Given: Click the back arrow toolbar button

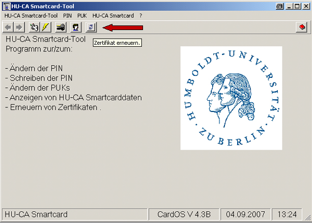Looking at the screenshot, I should [9, 27].
